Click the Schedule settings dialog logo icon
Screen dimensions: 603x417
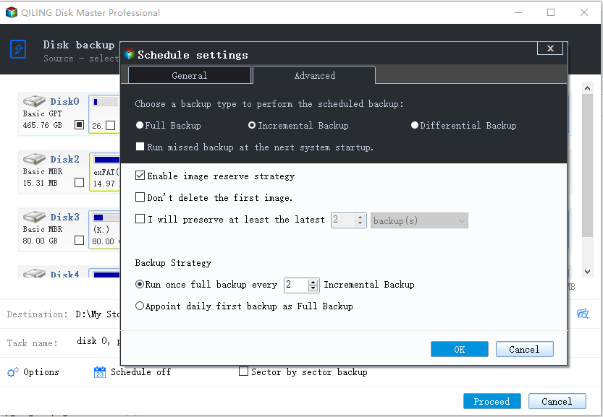click(x=129, y=54)
